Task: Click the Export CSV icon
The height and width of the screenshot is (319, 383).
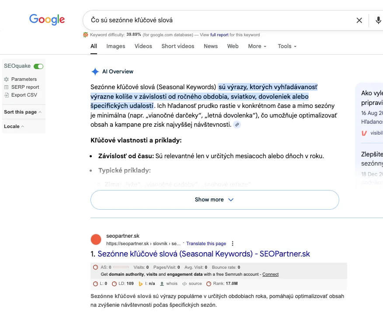Action: (7, 95)
